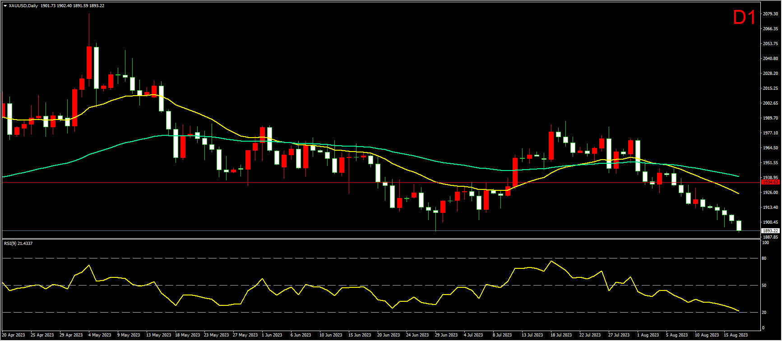Click the RSI scale level 50
This screenshot has height=341, width=782.
tap(764, 286)
